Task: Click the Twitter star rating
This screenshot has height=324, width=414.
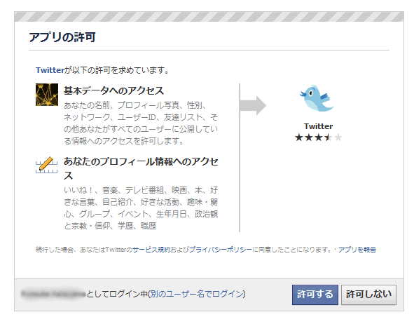Action: (x=319, y=137)
